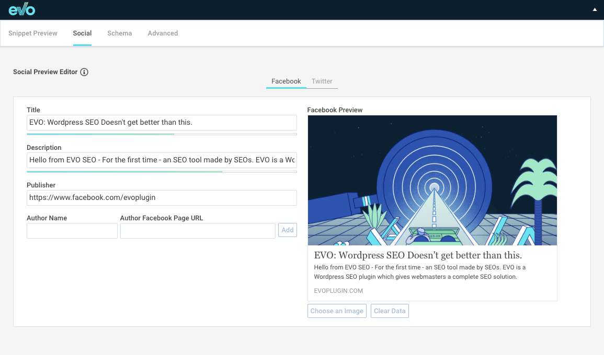Click the preview headline text
This screenshot has width=604, height=355.
click(x=418, y=255)
